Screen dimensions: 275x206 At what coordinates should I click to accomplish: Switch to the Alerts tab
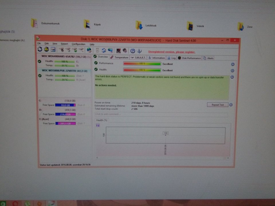click(x=208, y=58)
